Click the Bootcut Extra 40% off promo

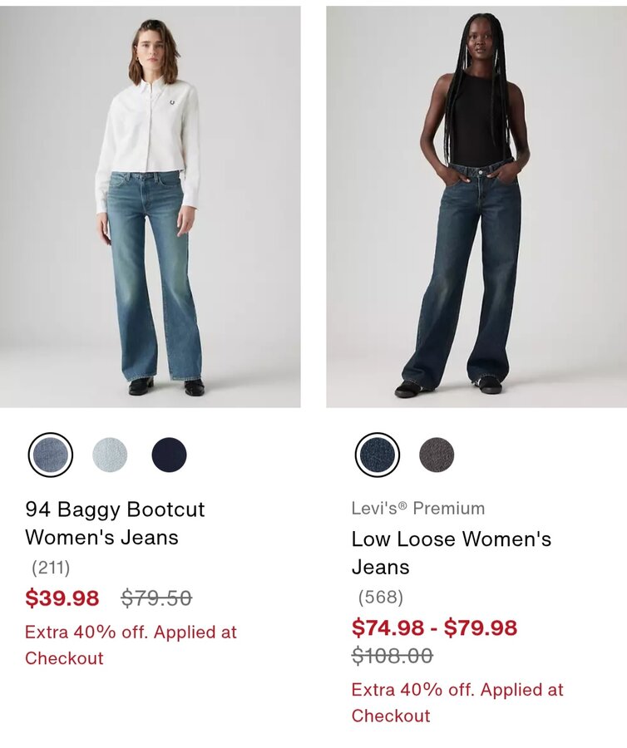click(131, 645)
